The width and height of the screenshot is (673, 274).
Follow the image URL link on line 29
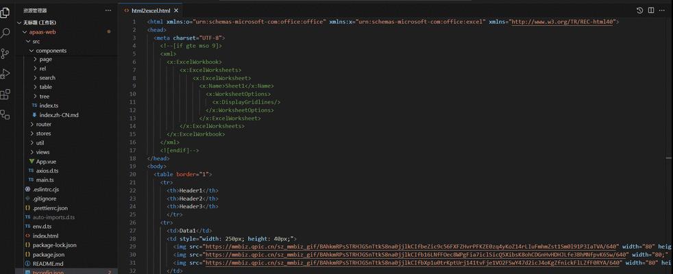coord(412,247)
